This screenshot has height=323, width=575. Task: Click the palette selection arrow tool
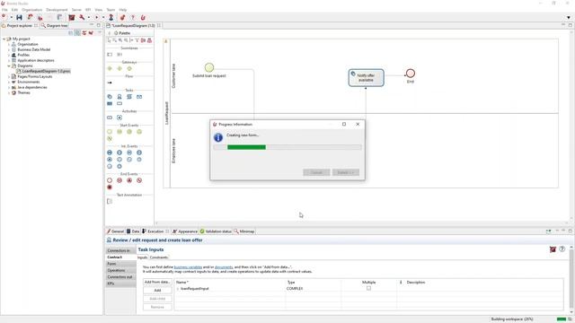[109, 40]
